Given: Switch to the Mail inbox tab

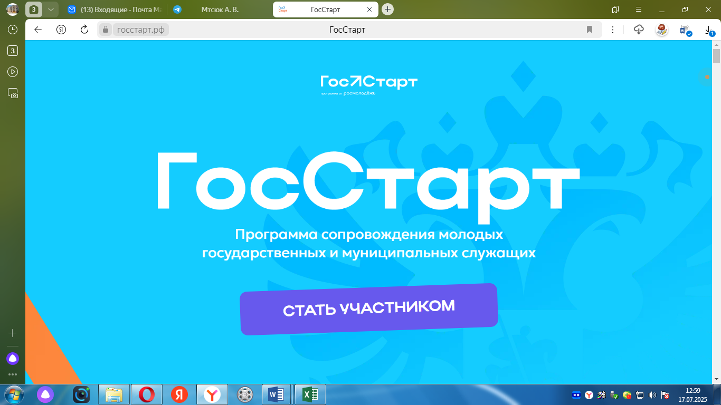Looking at the screenshot, I should (x=115, y=9).
